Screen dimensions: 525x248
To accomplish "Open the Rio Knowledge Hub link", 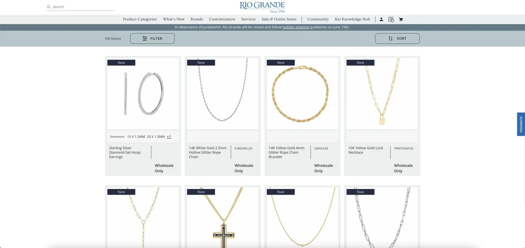I will [352, 19].
